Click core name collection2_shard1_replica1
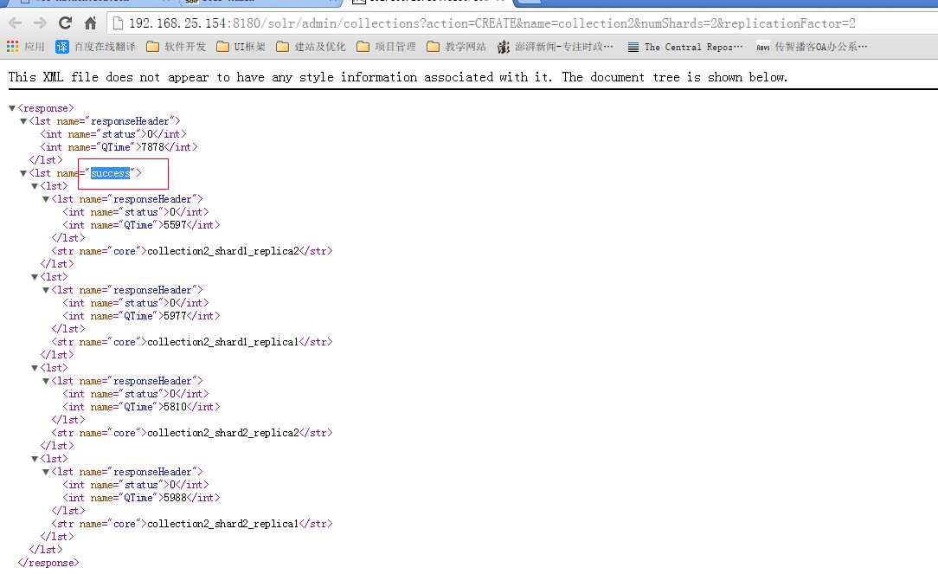938x574 pixels. pos(222,342)
